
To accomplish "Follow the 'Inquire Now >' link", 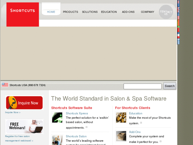I will 13,113.
